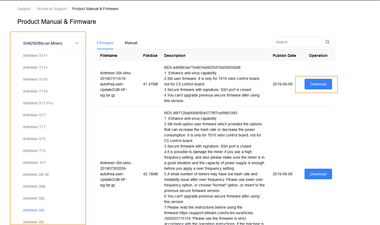
Task: Select the Firmware tab
Action: [105, 43]
